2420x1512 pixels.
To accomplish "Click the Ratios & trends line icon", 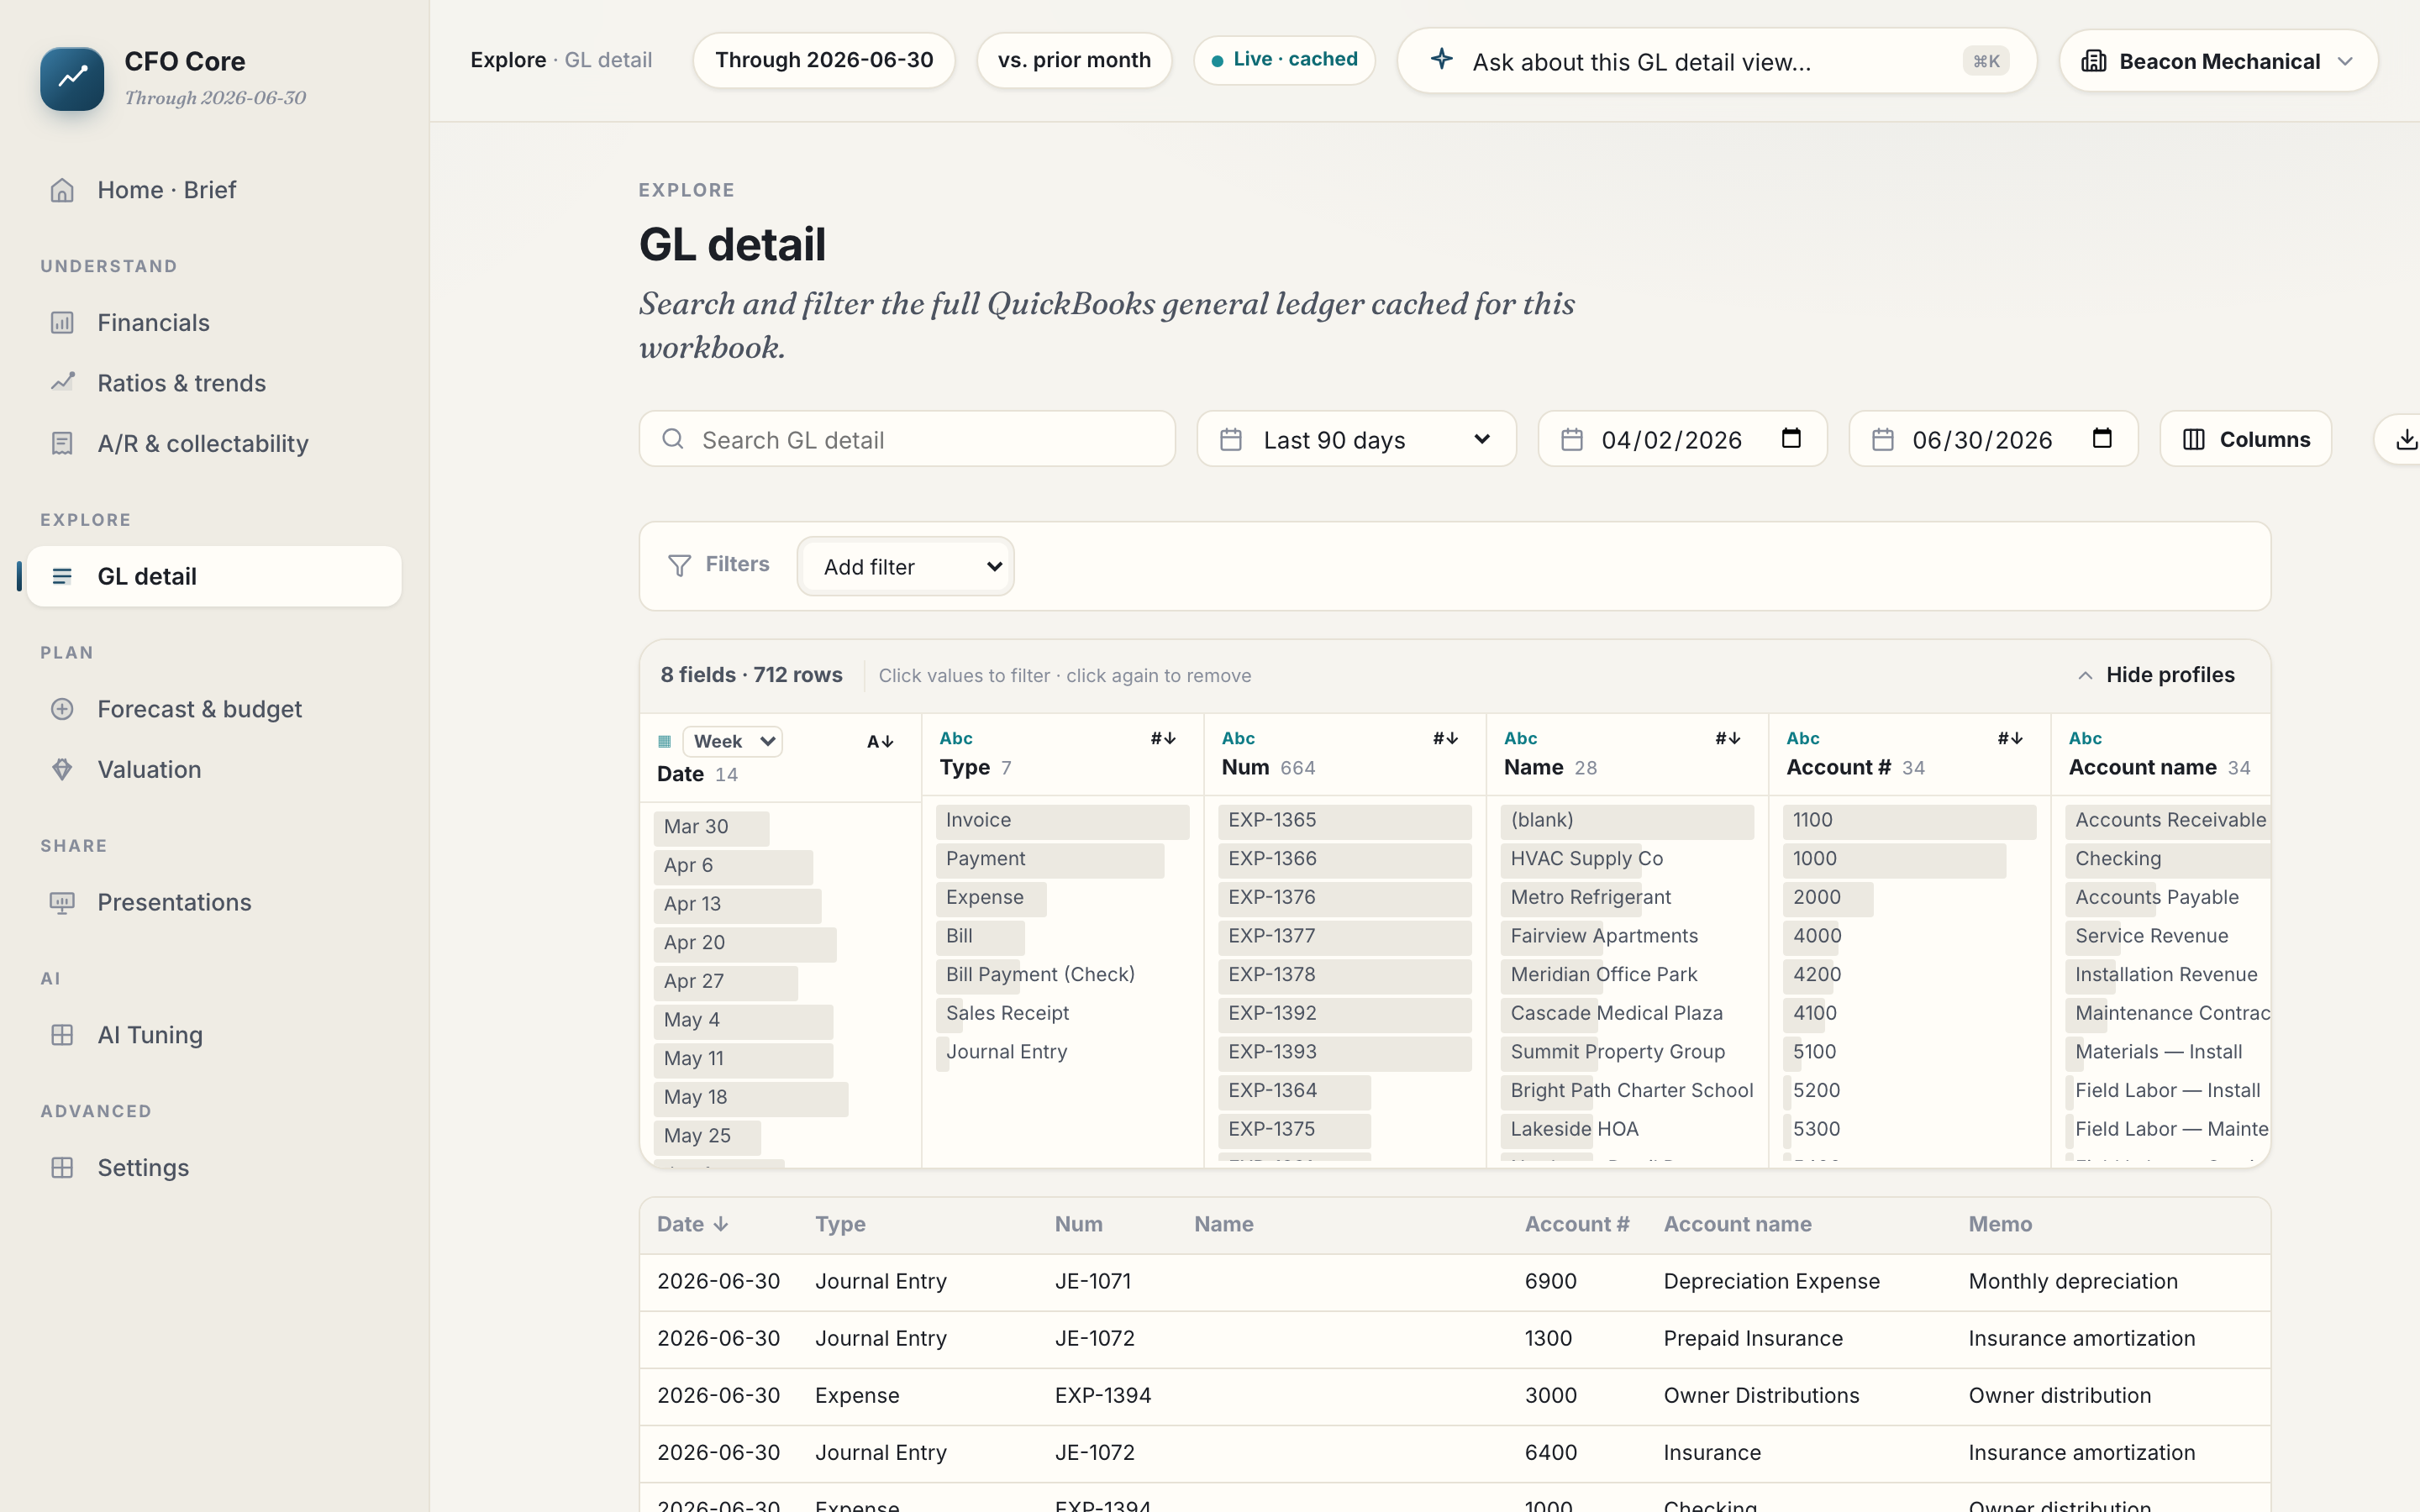I will pos(62,383).
